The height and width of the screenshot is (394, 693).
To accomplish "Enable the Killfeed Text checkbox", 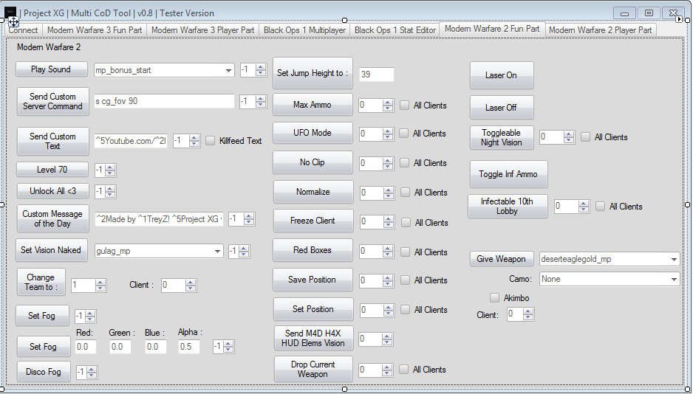I will 211,141.
